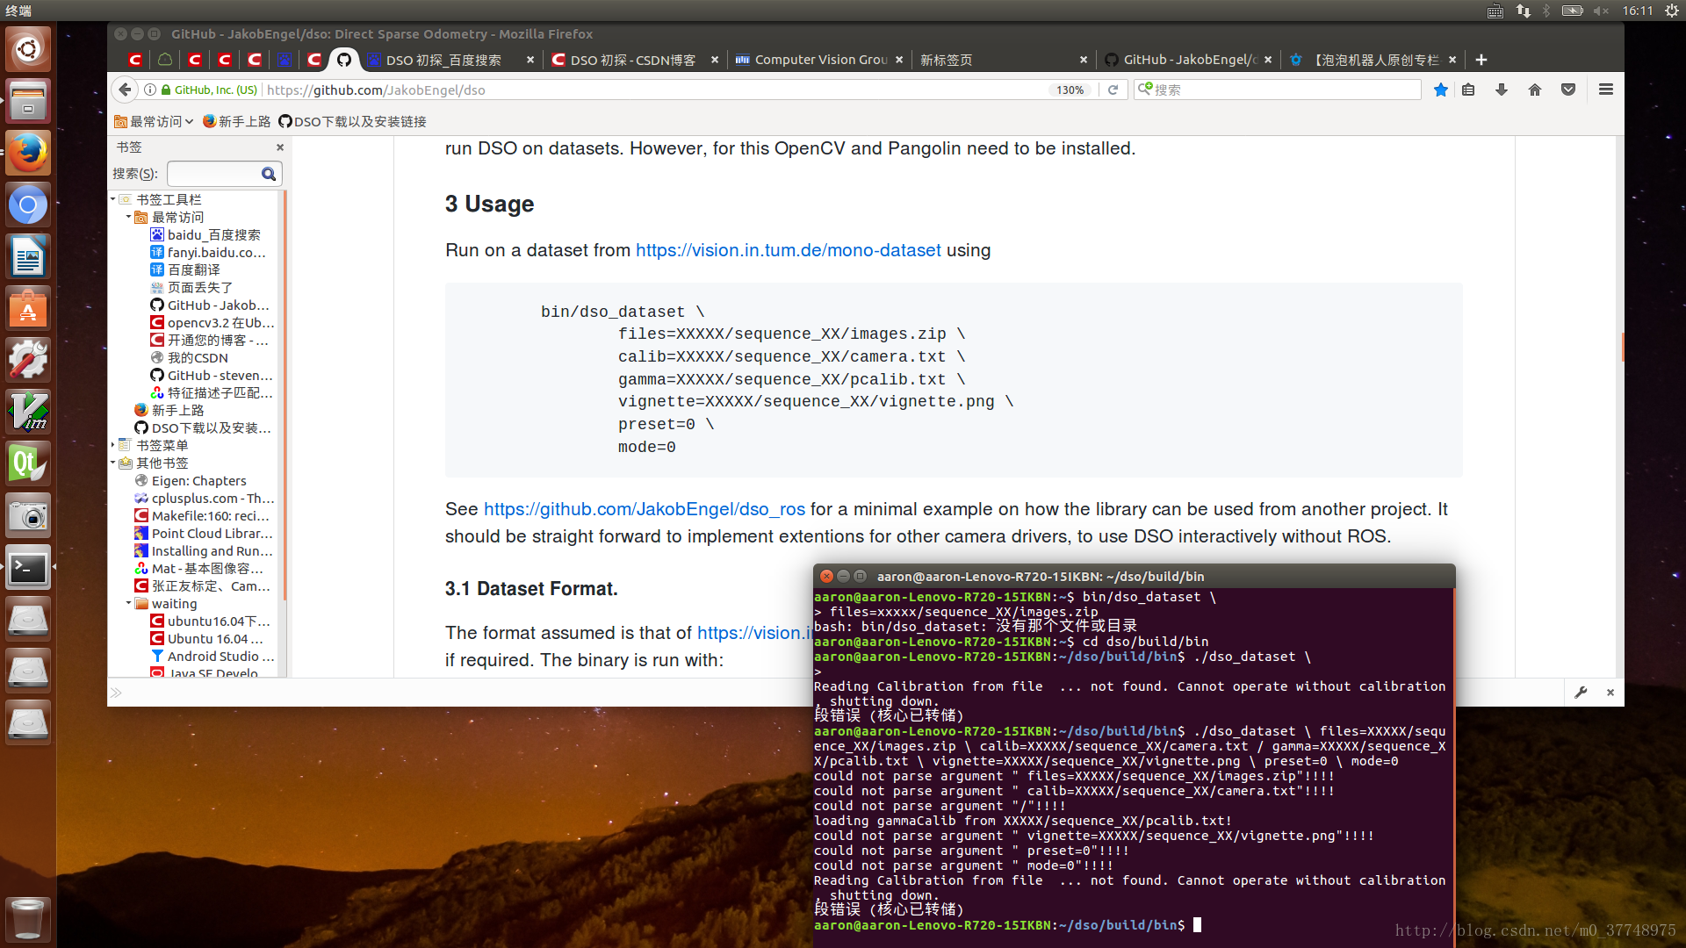Open vision.in.tum.de/mono-dataset link
This screenshot has width=1686, height=948.
click(788, 250)
